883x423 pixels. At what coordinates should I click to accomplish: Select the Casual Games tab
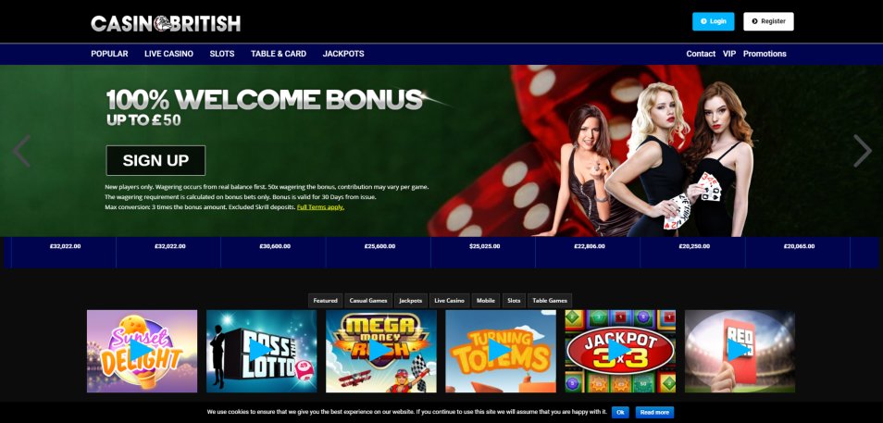[x=368, y=301]
